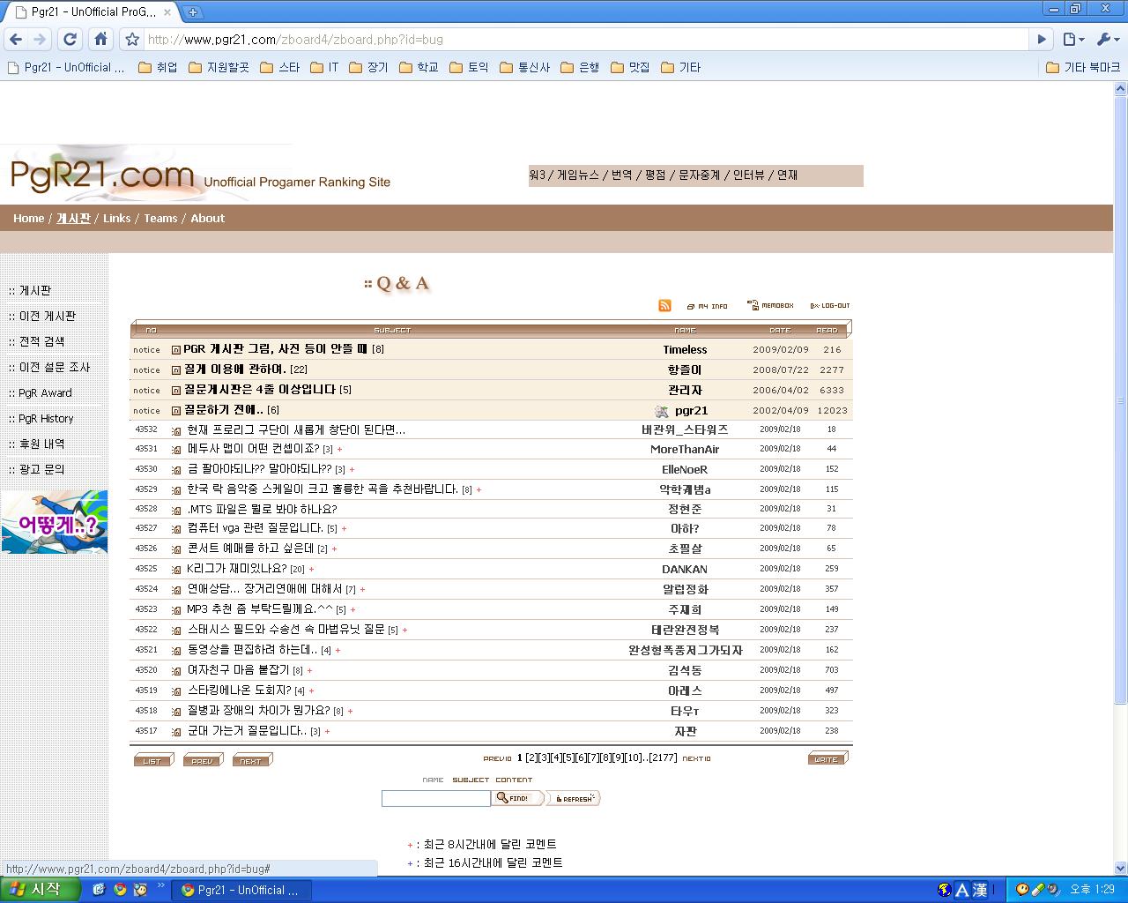Click the PREV button below the table

[x=203, y=759]
